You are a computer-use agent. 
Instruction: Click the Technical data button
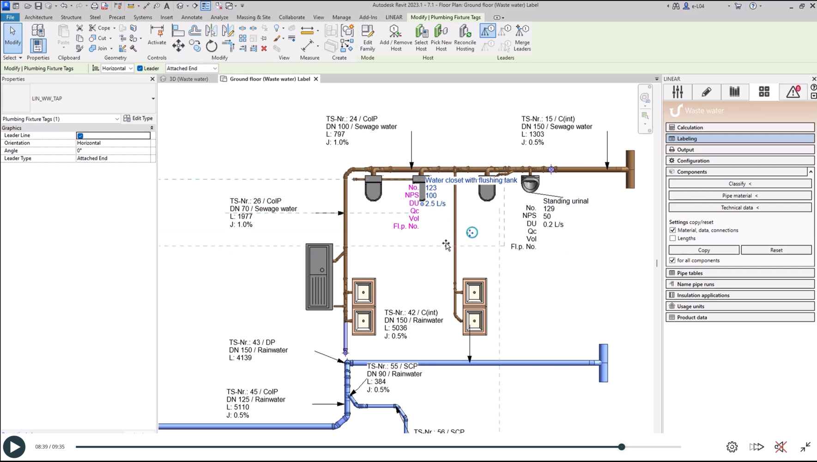point(740,208)
